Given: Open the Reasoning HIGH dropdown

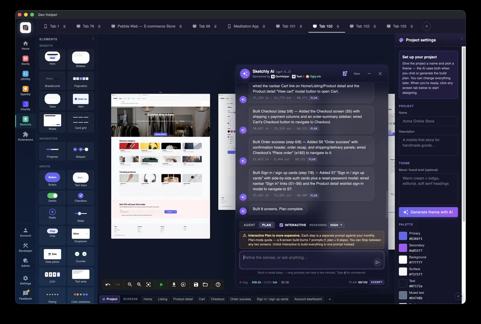Looking at the screenshot, I should click(336, 225).
